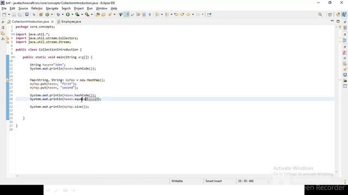
Task: Click the Previous Annotation icon
Action: 167,15
